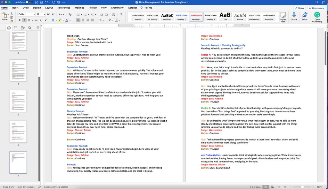Center-align the paragraph text
This screenshot has height=189, width=328.
[83, 20]
